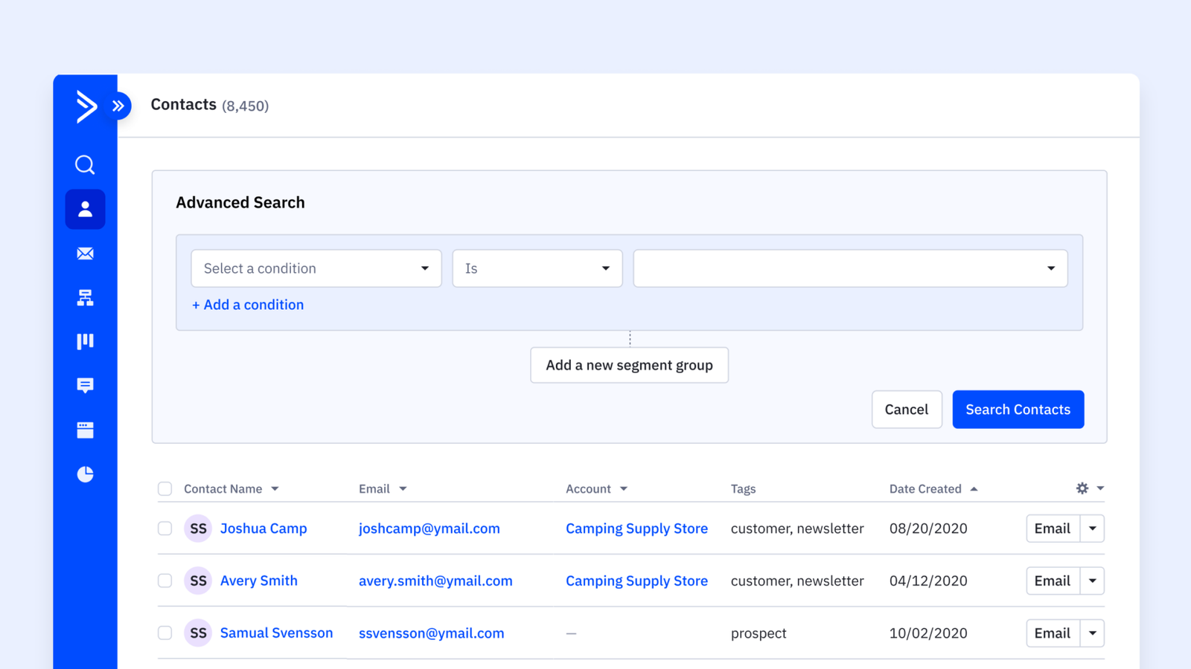The image size is (1191, 669).
Task: Check the checkbox next to Joshua Camp
Action: (165, 529)
